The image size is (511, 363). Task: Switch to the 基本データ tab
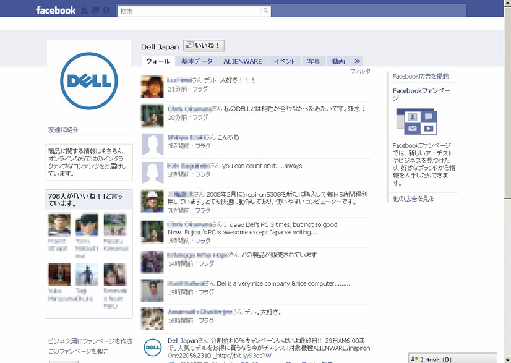(x=197, y=61)
